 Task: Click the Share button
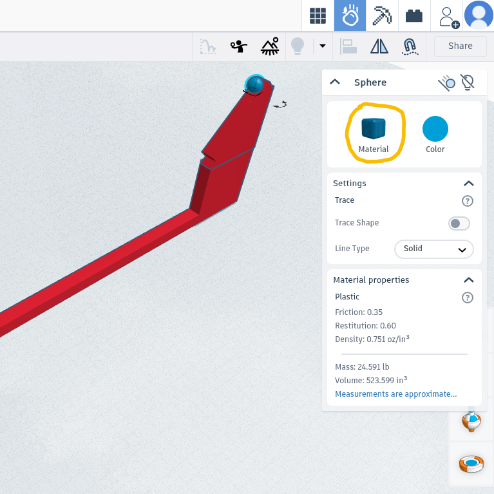coord(461,46)
